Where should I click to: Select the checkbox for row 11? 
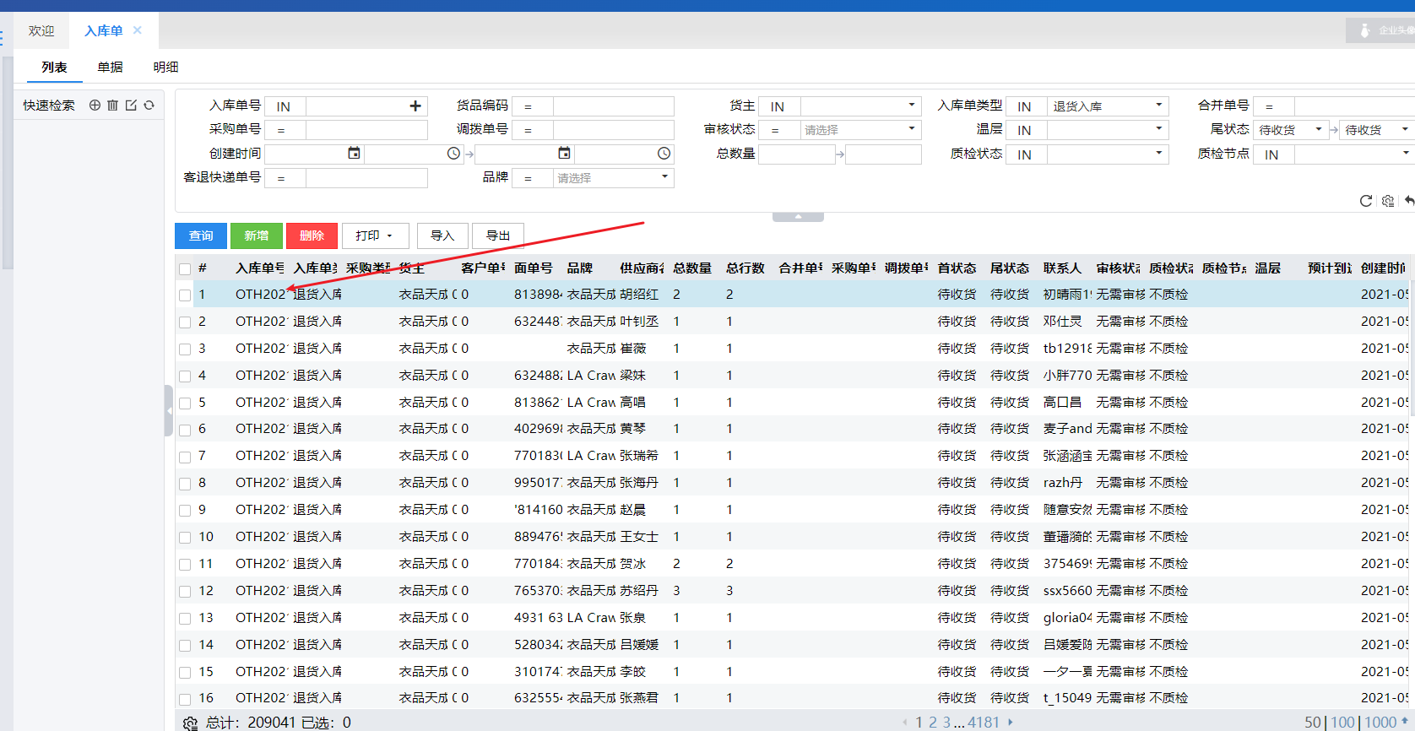pos(185,565)
